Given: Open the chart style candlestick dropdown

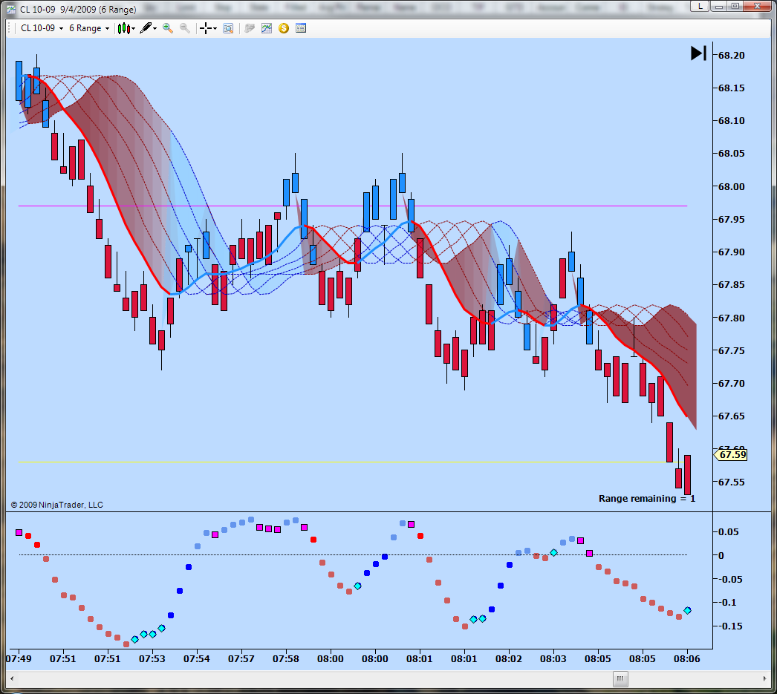Looking at the screenshot, I should (126, 28).
